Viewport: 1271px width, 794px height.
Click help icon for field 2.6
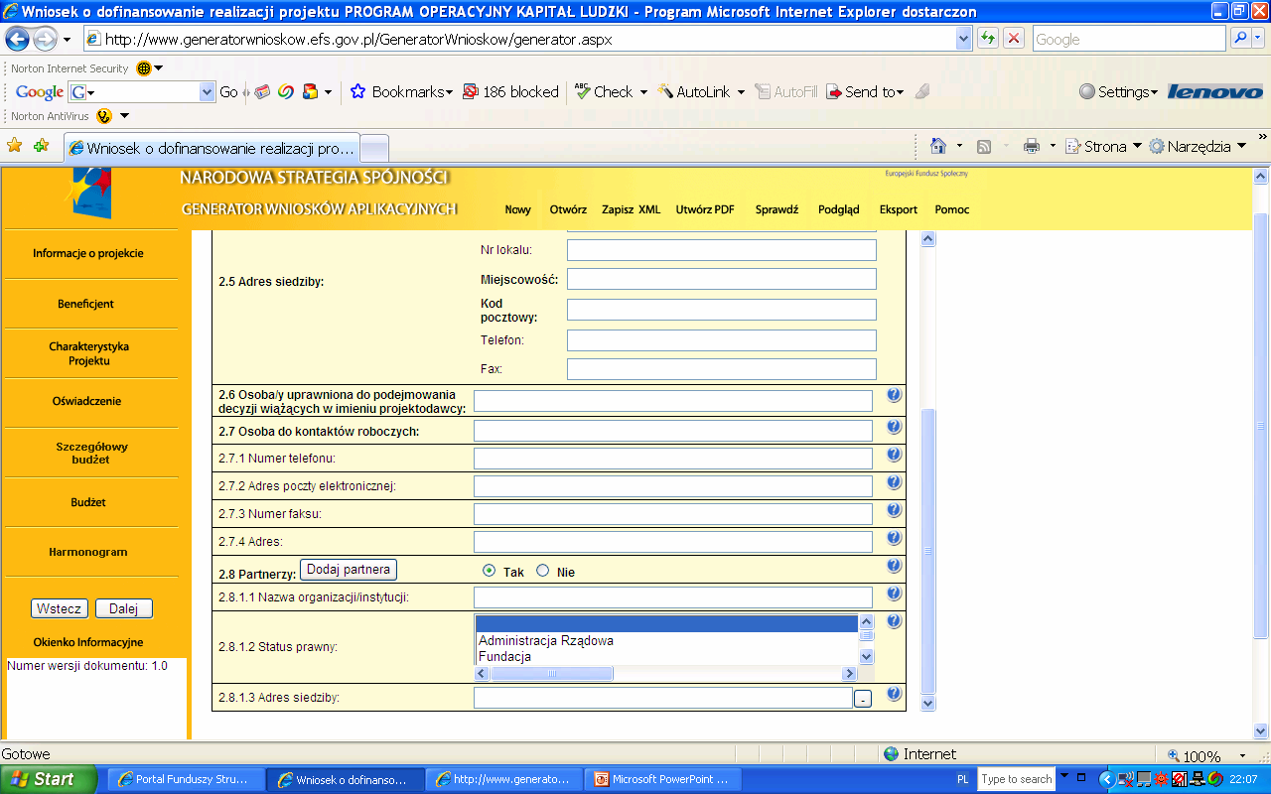point(894,395)
